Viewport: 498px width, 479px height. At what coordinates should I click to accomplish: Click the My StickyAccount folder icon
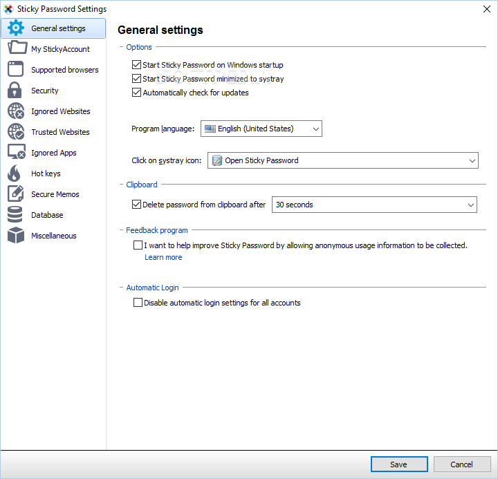click(17, 48)
